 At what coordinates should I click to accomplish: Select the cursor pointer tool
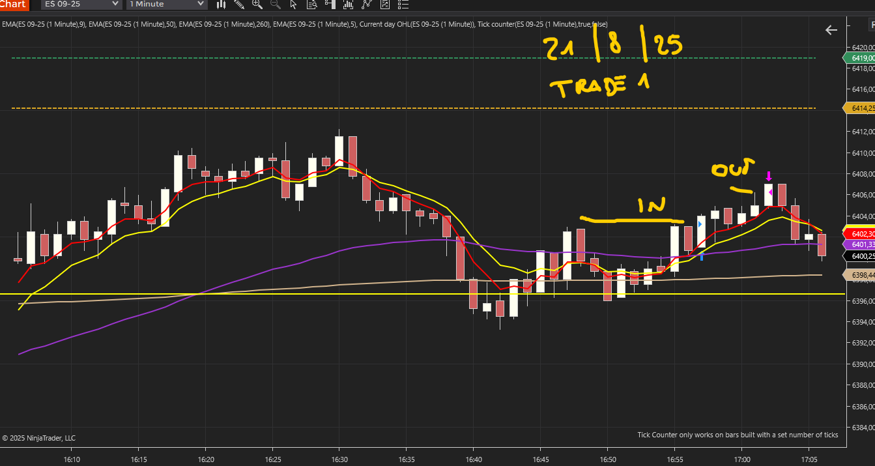(293, 4)
